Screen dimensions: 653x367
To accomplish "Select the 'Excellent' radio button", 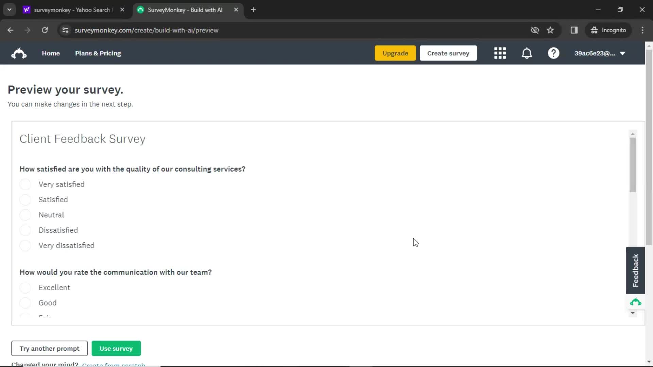I will (x=25, y=287).
